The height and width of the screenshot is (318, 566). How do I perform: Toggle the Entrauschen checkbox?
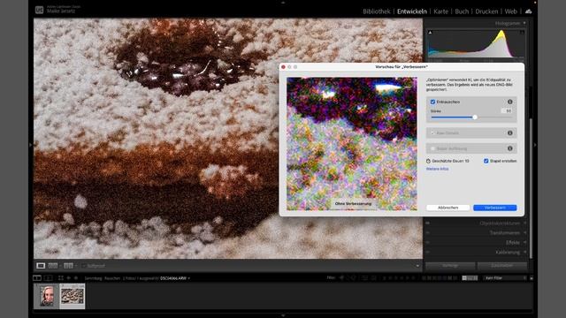point(432,102)
